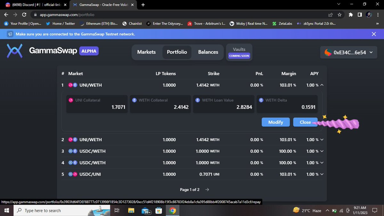The height and width of the screenshot is (216, 384).
Task: Open the Balances tab
Action: pos(208,52)
